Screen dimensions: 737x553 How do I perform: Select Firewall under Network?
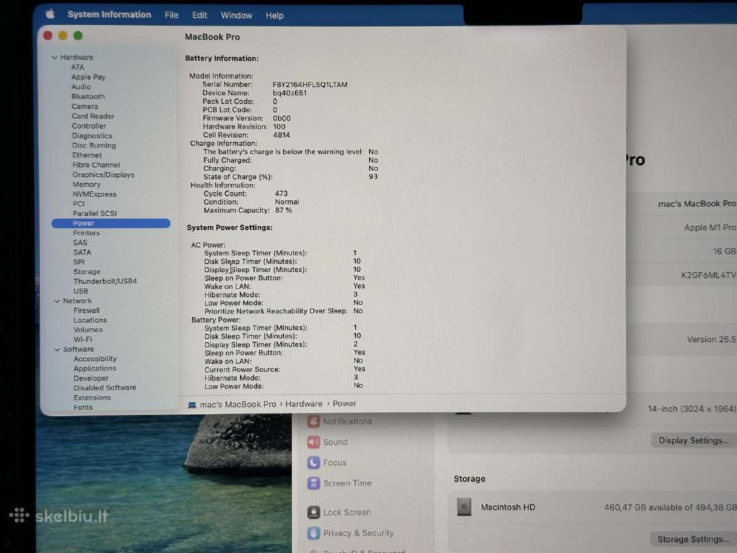87,311
